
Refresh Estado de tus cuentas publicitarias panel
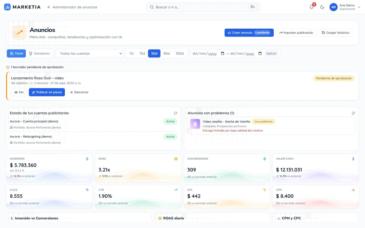click(175, 113)
